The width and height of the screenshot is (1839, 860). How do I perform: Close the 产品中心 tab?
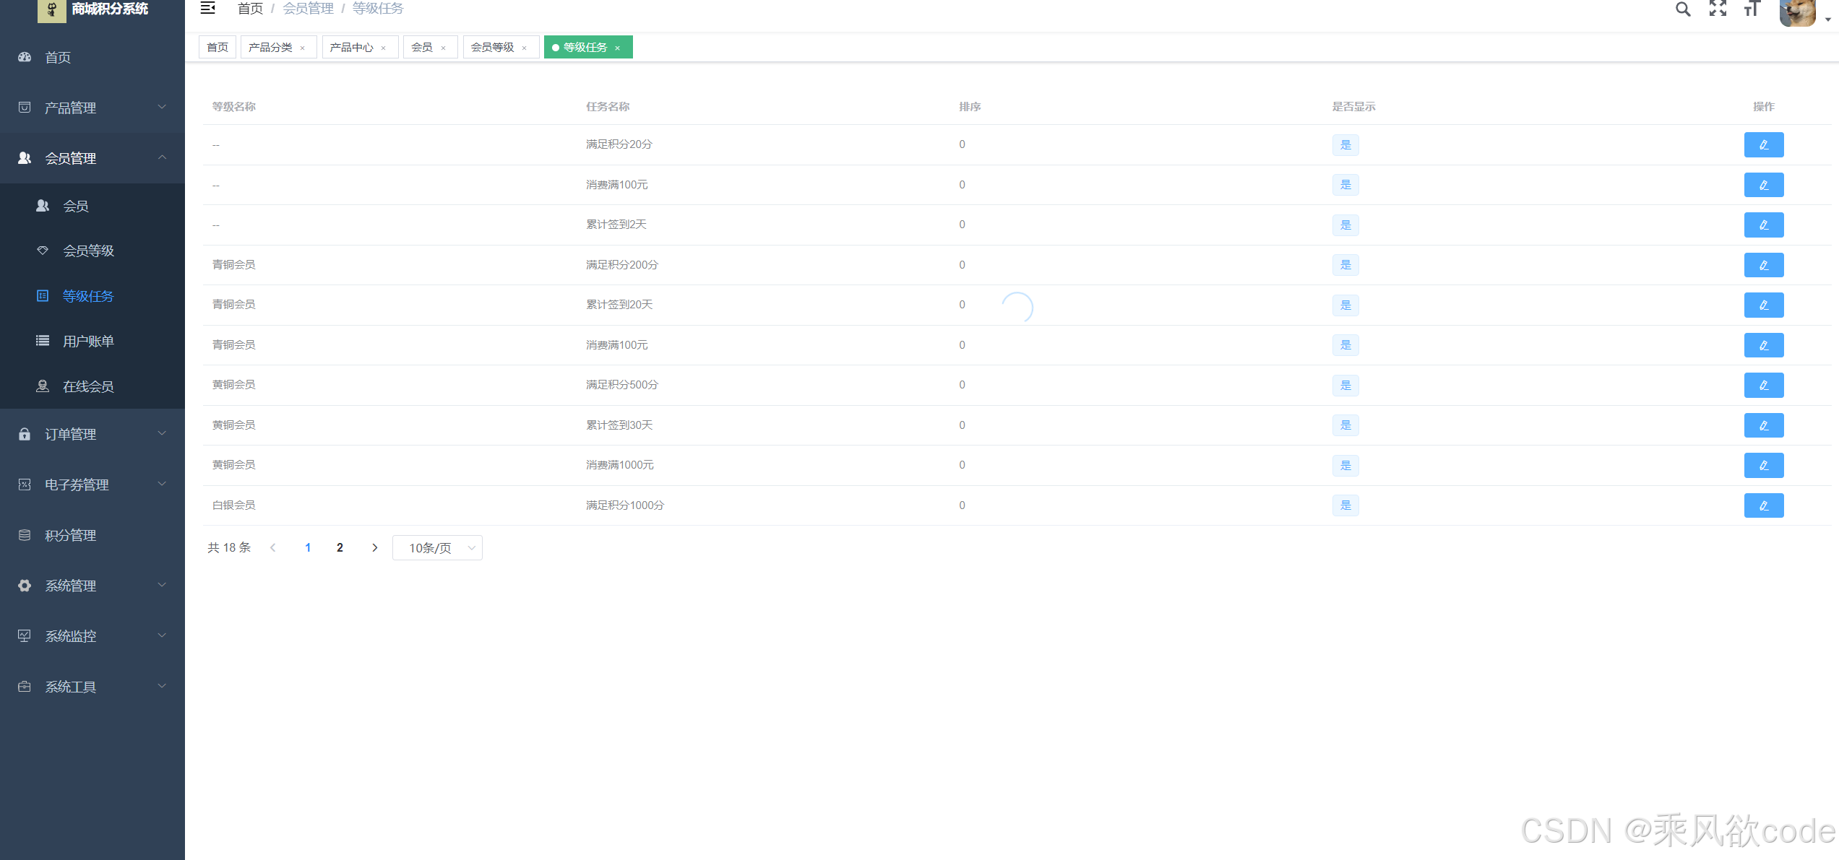point(384,48)
